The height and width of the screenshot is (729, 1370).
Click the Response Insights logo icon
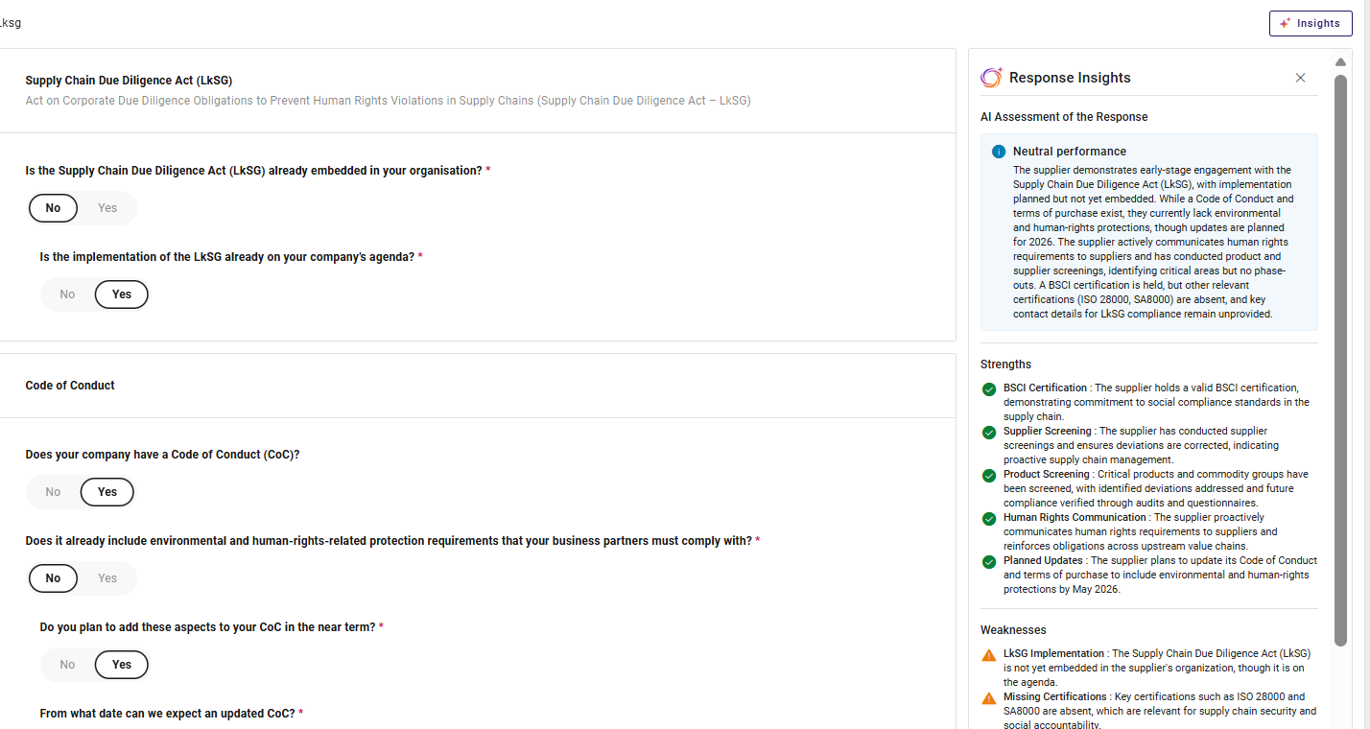(991, 78)
